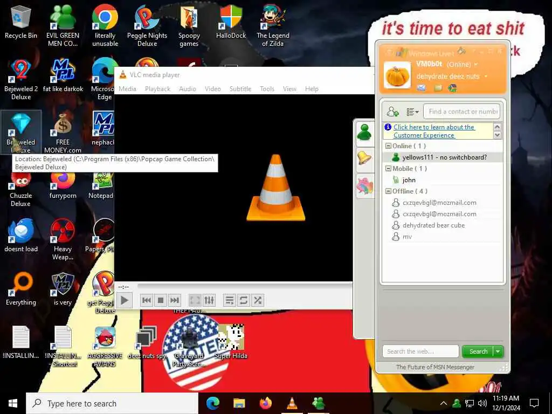The width and height of the screenshot is (552, 414).
Task: Open the VLC Media menu
Action: [127, 89]
